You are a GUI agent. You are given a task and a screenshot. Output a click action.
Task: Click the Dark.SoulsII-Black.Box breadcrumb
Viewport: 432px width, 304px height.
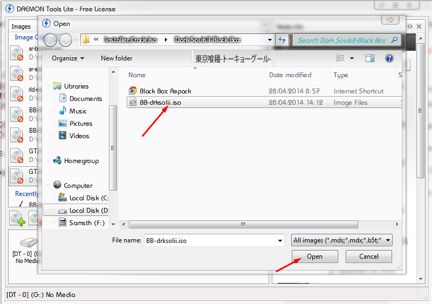pyautogui.click(x=208, y=40)
